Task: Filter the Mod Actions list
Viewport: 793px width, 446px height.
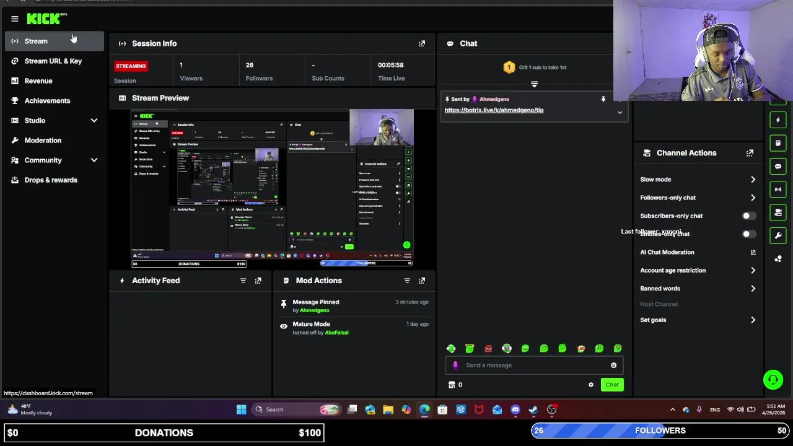Action: [x=407, y=281]
